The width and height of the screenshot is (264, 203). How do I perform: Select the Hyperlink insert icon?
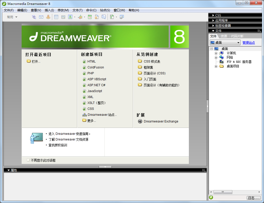pos(34,17)
